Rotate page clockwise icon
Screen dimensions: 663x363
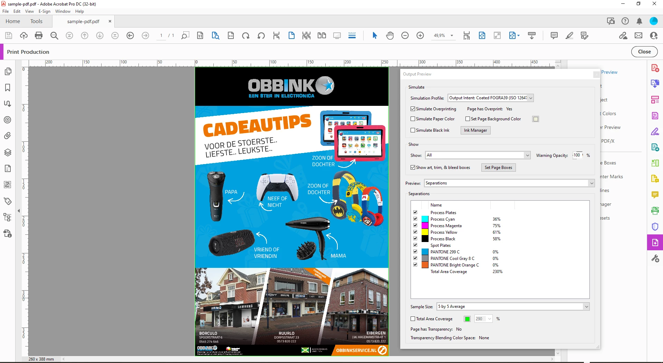point(246,36)
